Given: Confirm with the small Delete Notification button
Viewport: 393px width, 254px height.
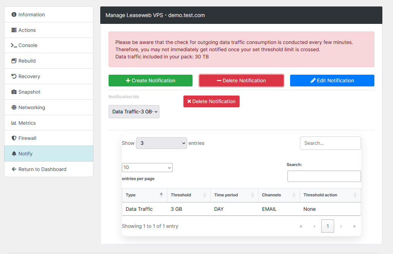Looking at the screenshot, I should (x=211, y=101).
